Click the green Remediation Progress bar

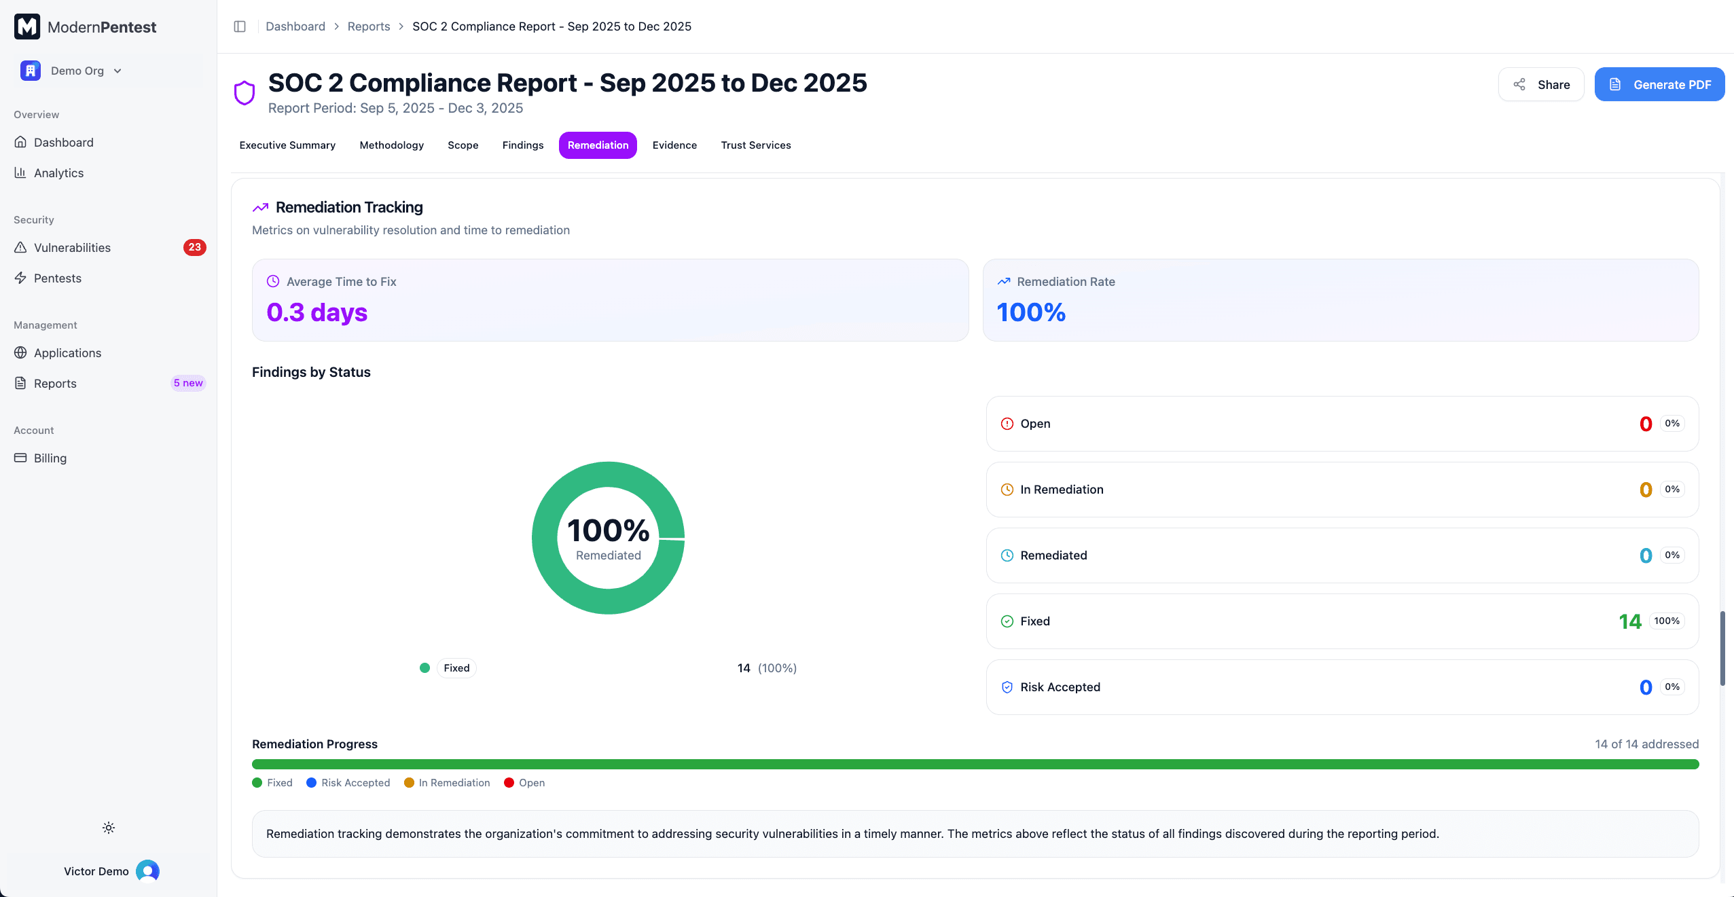(975, 764)
